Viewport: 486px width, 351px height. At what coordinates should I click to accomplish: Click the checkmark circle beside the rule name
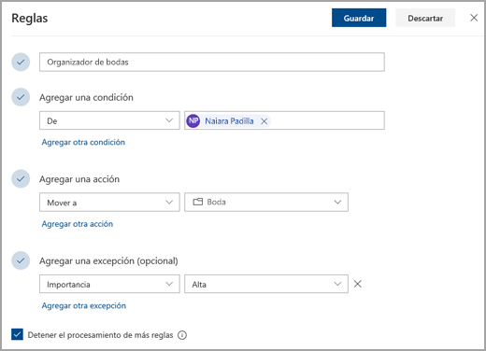[21, 62]
